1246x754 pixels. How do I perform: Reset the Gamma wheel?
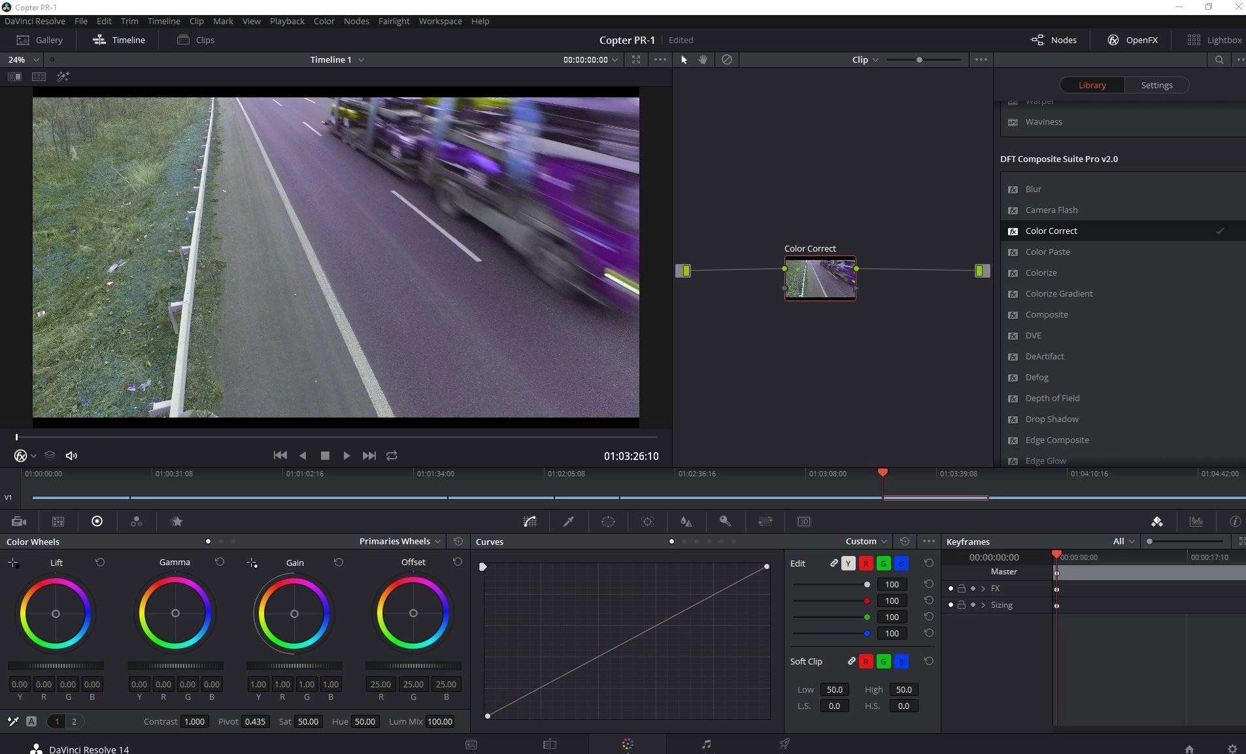(x=220, y=562)
